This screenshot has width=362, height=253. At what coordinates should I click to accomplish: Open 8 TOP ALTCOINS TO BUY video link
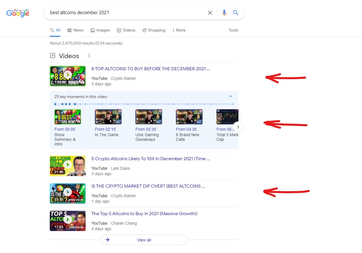(x=151, y=69)
